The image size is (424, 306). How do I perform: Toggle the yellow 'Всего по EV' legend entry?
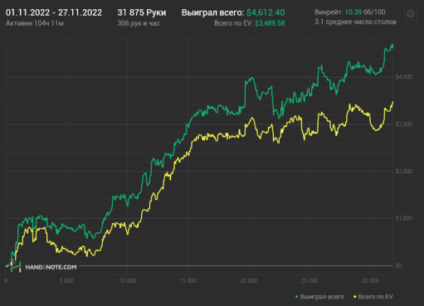tap(373, 297)
